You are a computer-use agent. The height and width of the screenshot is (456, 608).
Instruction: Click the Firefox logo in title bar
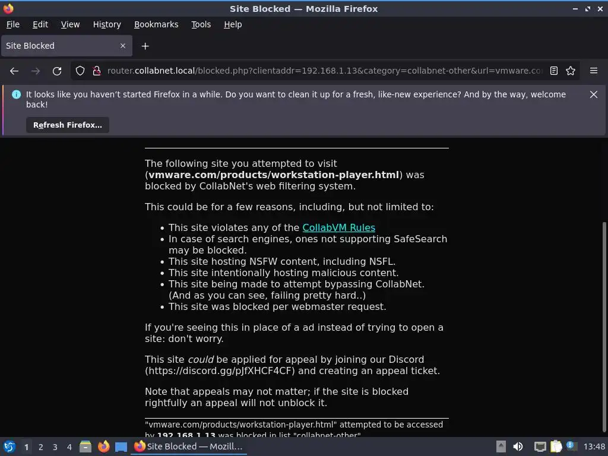[x=8, y=8]
